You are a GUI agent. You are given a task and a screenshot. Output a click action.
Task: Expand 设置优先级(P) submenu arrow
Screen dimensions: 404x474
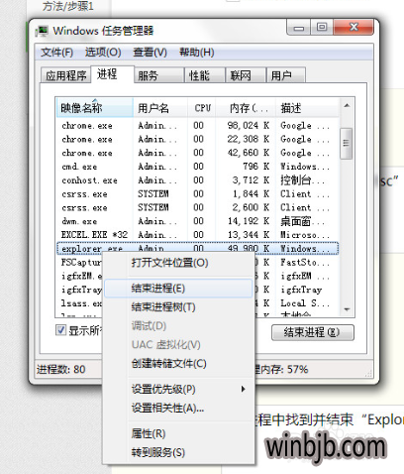point(243,389)
